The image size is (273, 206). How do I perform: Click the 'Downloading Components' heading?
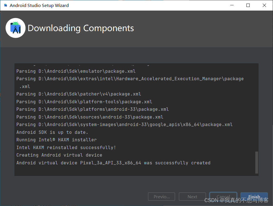coord(81,28)
